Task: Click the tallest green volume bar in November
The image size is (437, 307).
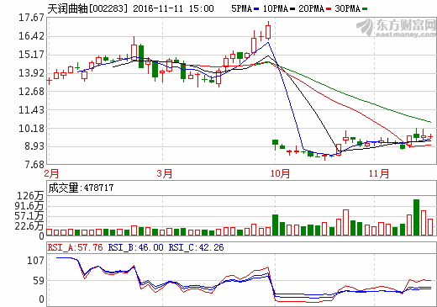Action: click(416, 217)
